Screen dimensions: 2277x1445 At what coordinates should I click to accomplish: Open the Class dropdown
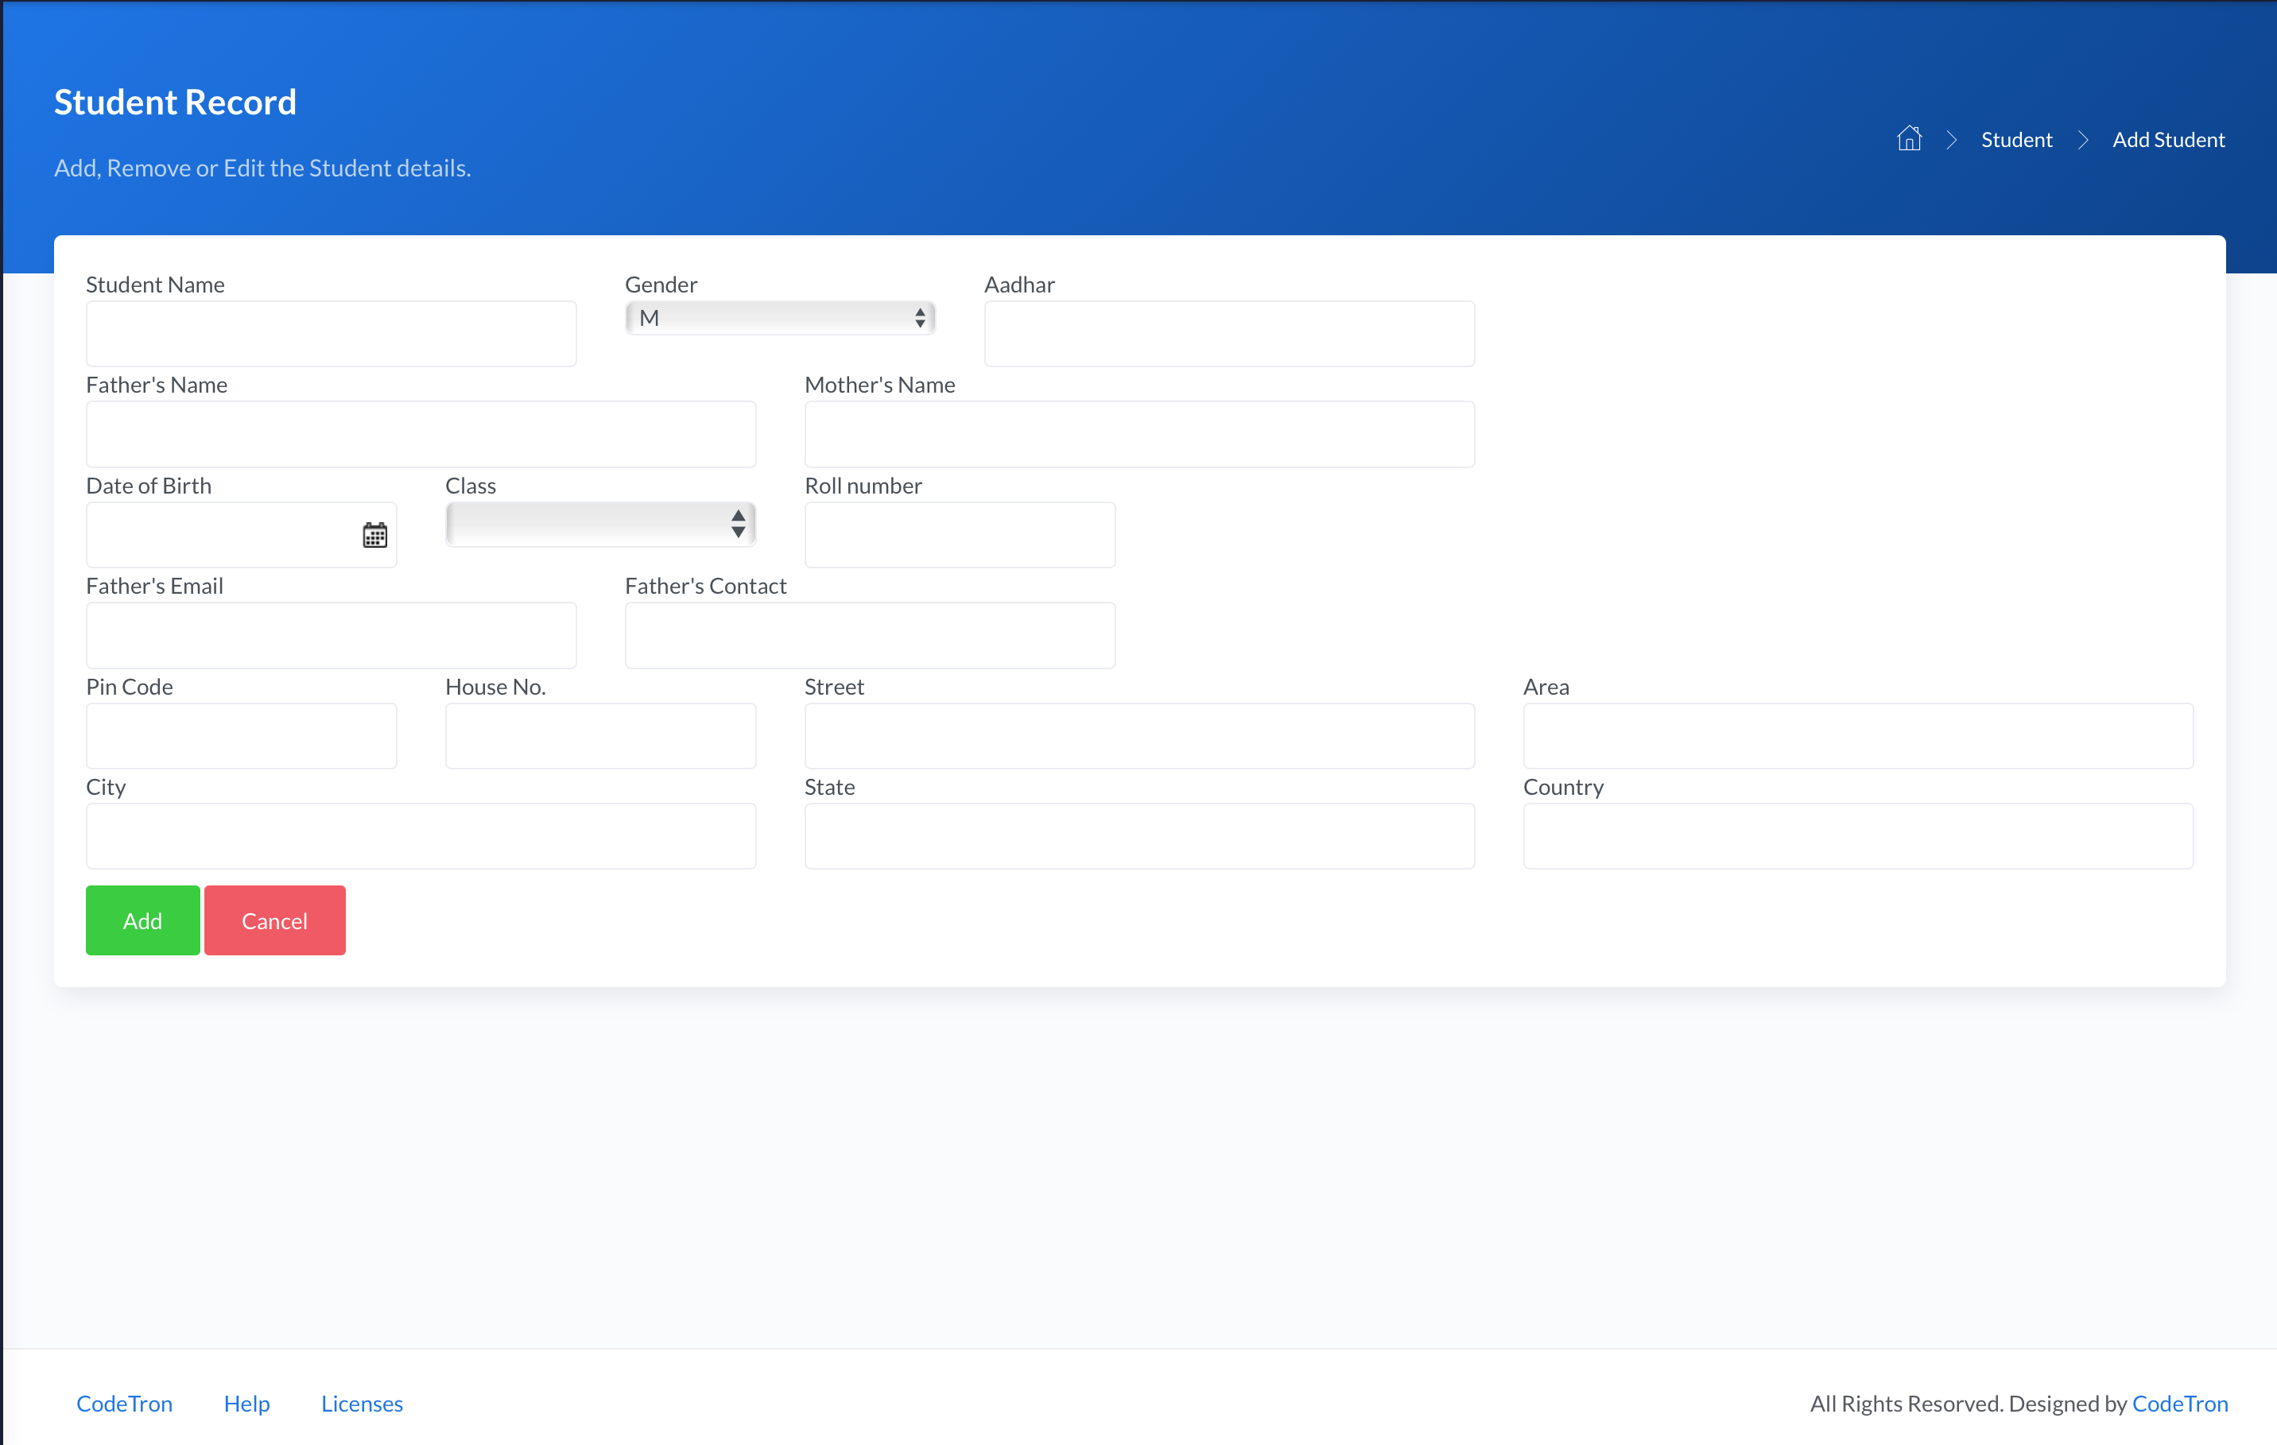(599, 524)
